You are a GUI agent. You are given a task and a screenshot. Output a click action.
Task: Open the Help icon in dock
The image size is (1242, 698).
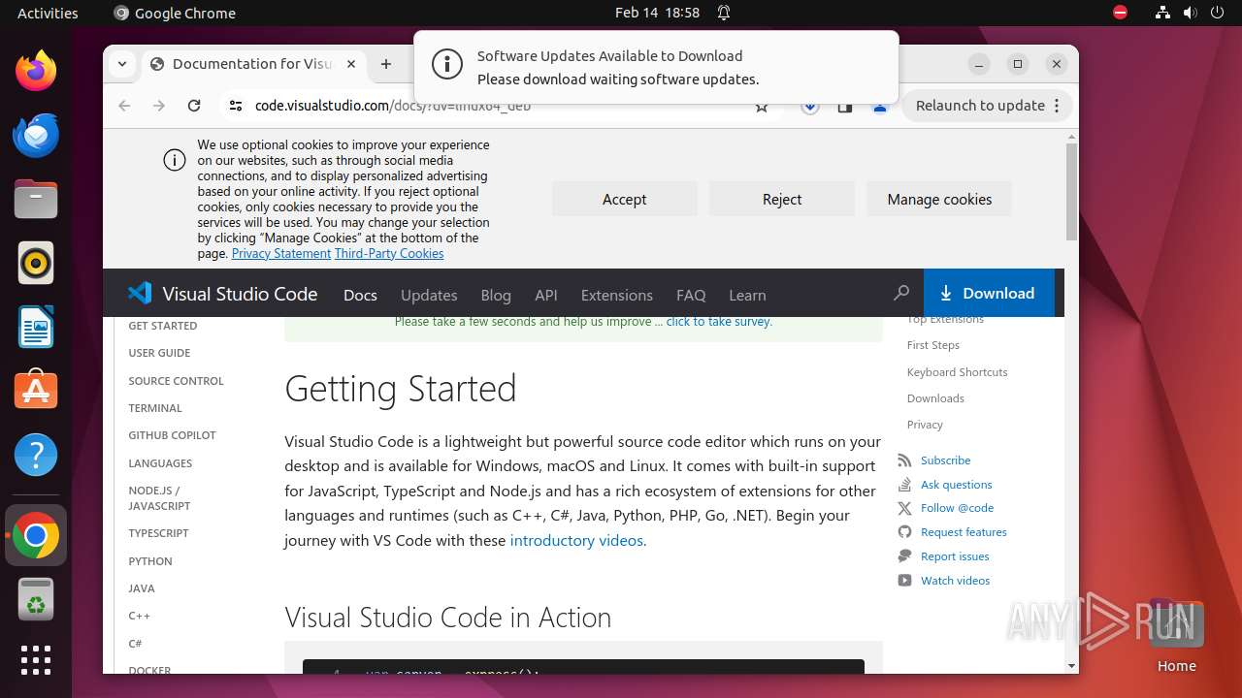[36, 455]
